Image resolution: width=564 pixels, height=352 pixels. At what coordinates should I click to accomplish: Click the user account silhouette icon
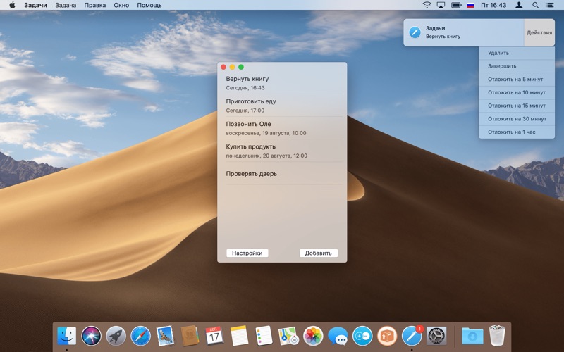click(519, 5)
